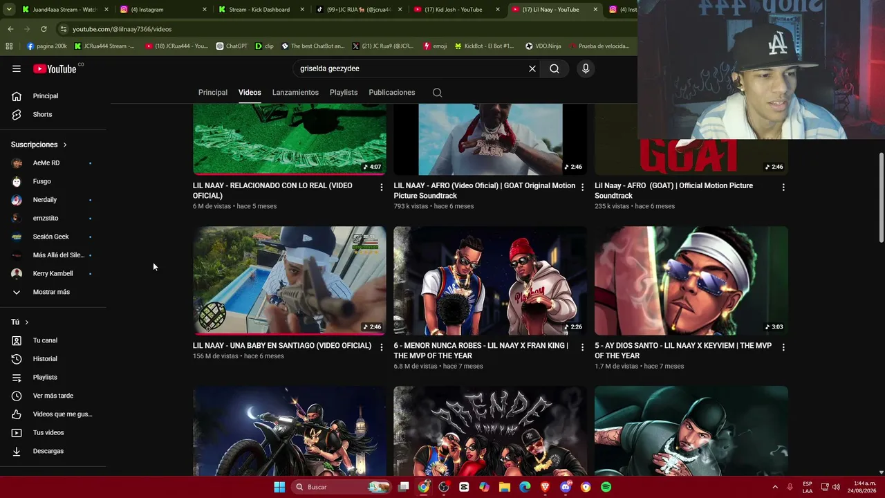Open the VDO.Ninja bookmark
The height and width of the screenshot is (498, 885).
543,46
